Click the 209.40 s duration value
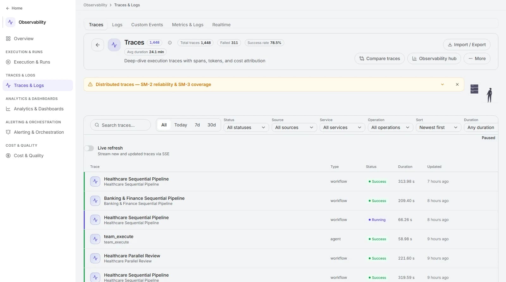 tap(406, 201)
